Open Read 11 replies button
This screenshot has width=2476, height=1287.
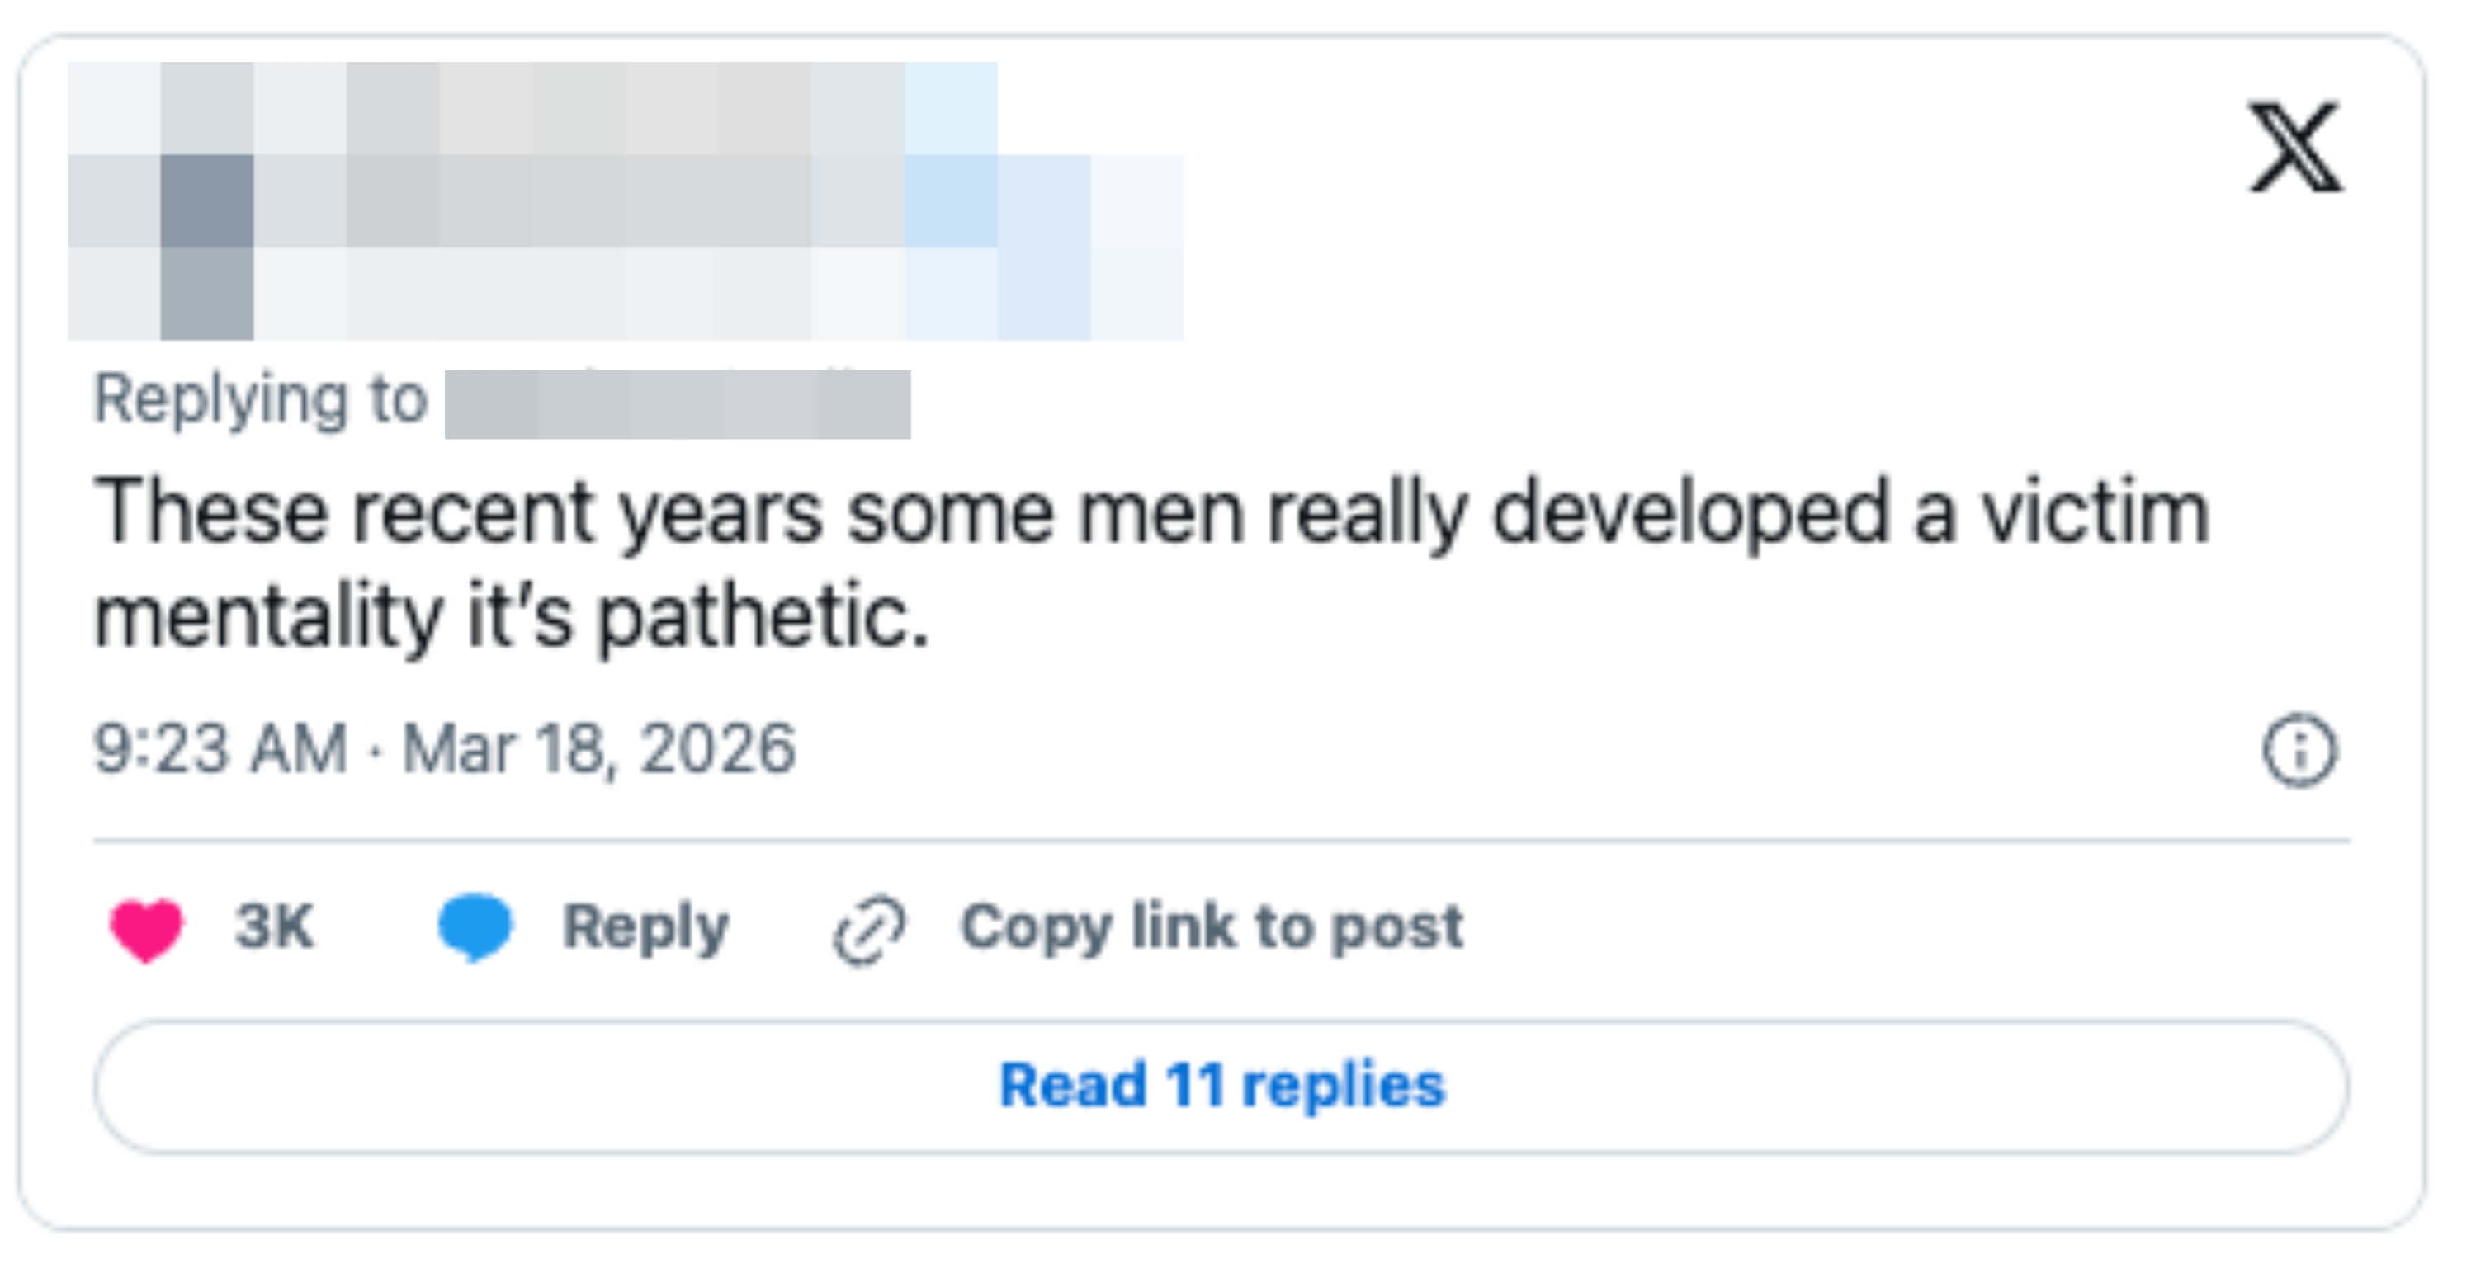[x=1221, y=1087]
